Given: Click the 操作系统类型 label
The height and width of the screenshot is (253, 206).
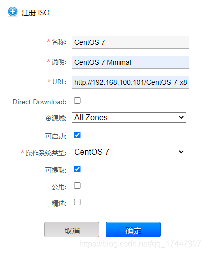Looking at the screenshot, I should tap(46, 153).
